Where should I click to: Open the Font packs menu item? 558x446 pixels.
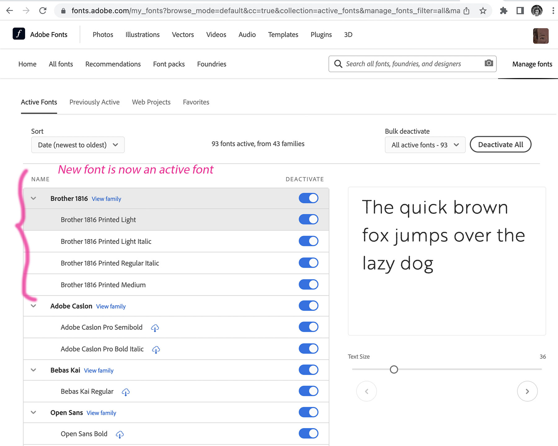(169, 64)
